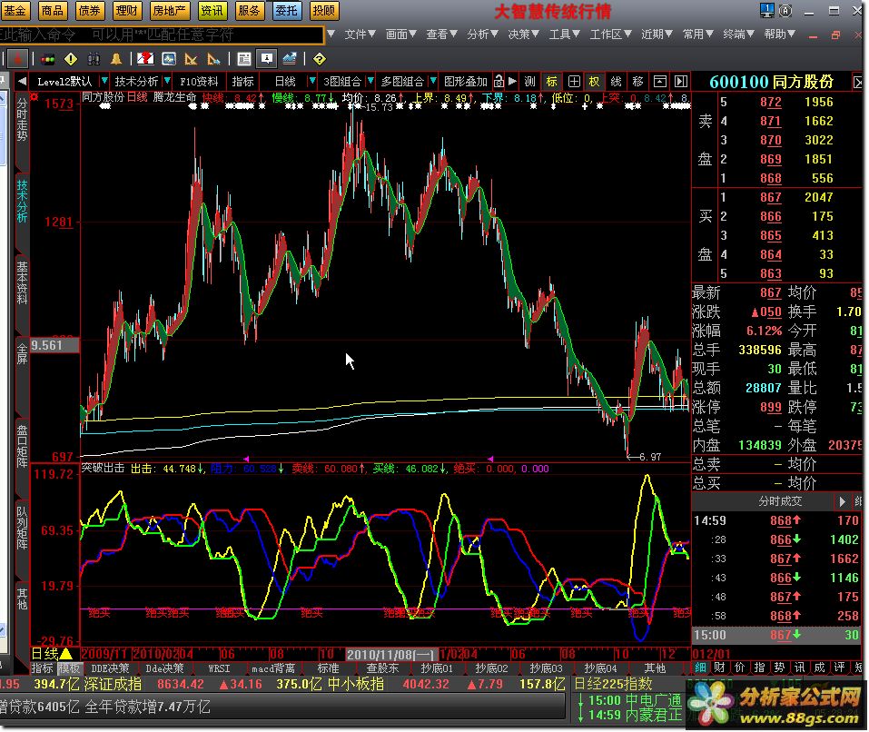Image resolution: width=869 pixels, height=732 pixels.
Task: Toggle the 标 marker button
Action: [x=551, y=82]
